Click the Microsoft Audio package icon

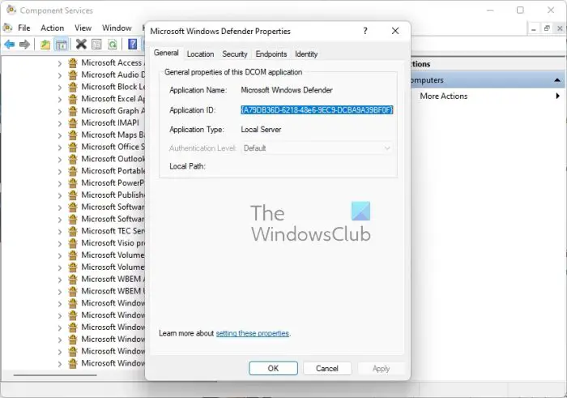click(73, 75)
